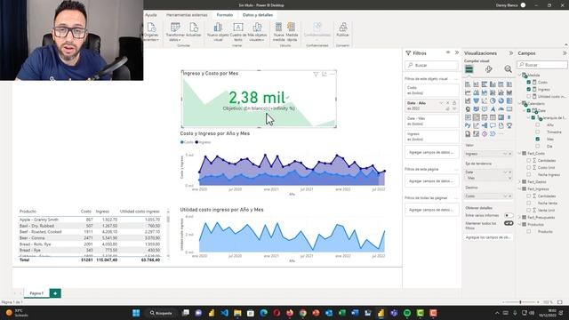Viewport: 569px width, 320px height.
Task: Click the Windows Start button
Action: pos(136,313)
